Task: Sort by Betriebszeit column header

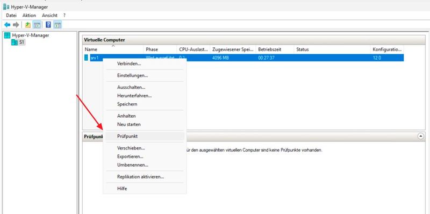Action: (275, 49)
